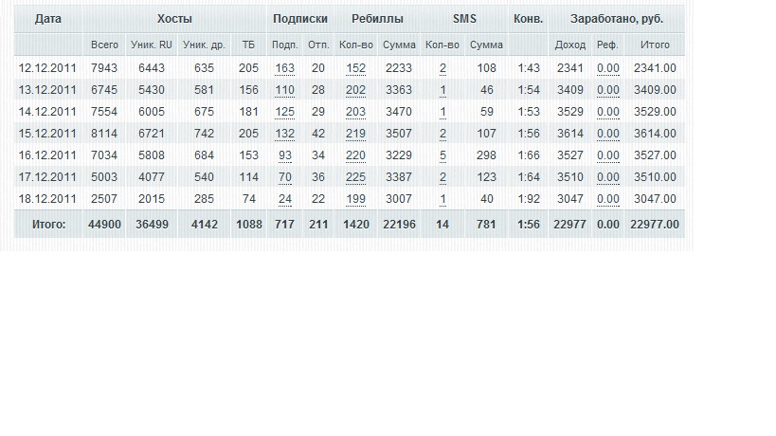This screenshot has width=776, height=436.
Task: Click the SMS column group header
Action: click(x=464, y=19)
